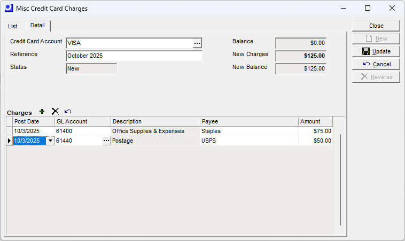Click the Amount column header
This screenshot has width=405, height=241.
[x=315, y=121]
